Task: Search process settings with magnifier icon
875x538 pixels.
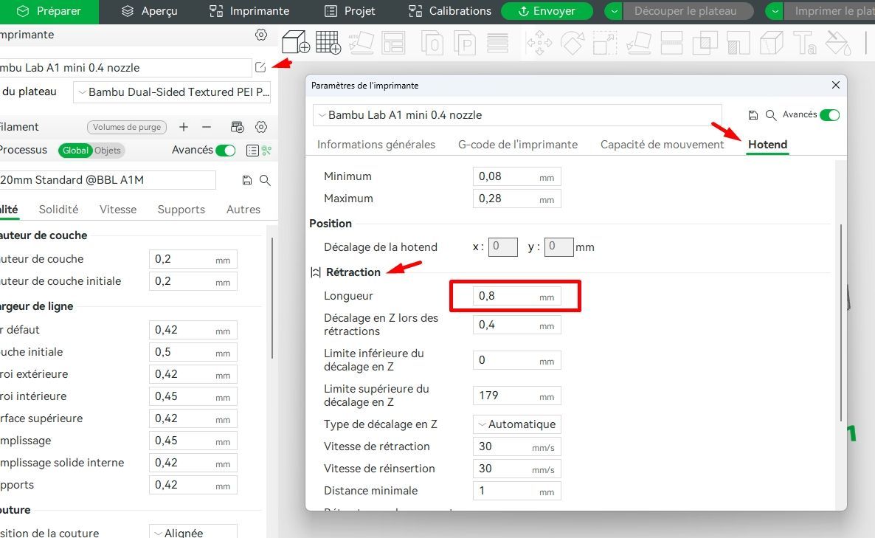Action: pos(265,180)
